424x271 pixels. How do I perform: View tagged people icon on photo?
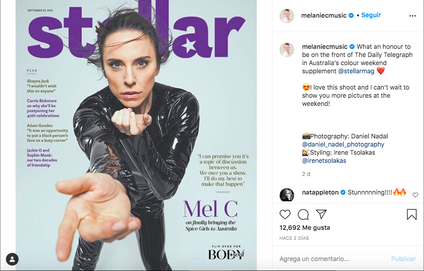click(x=12, y=259)
